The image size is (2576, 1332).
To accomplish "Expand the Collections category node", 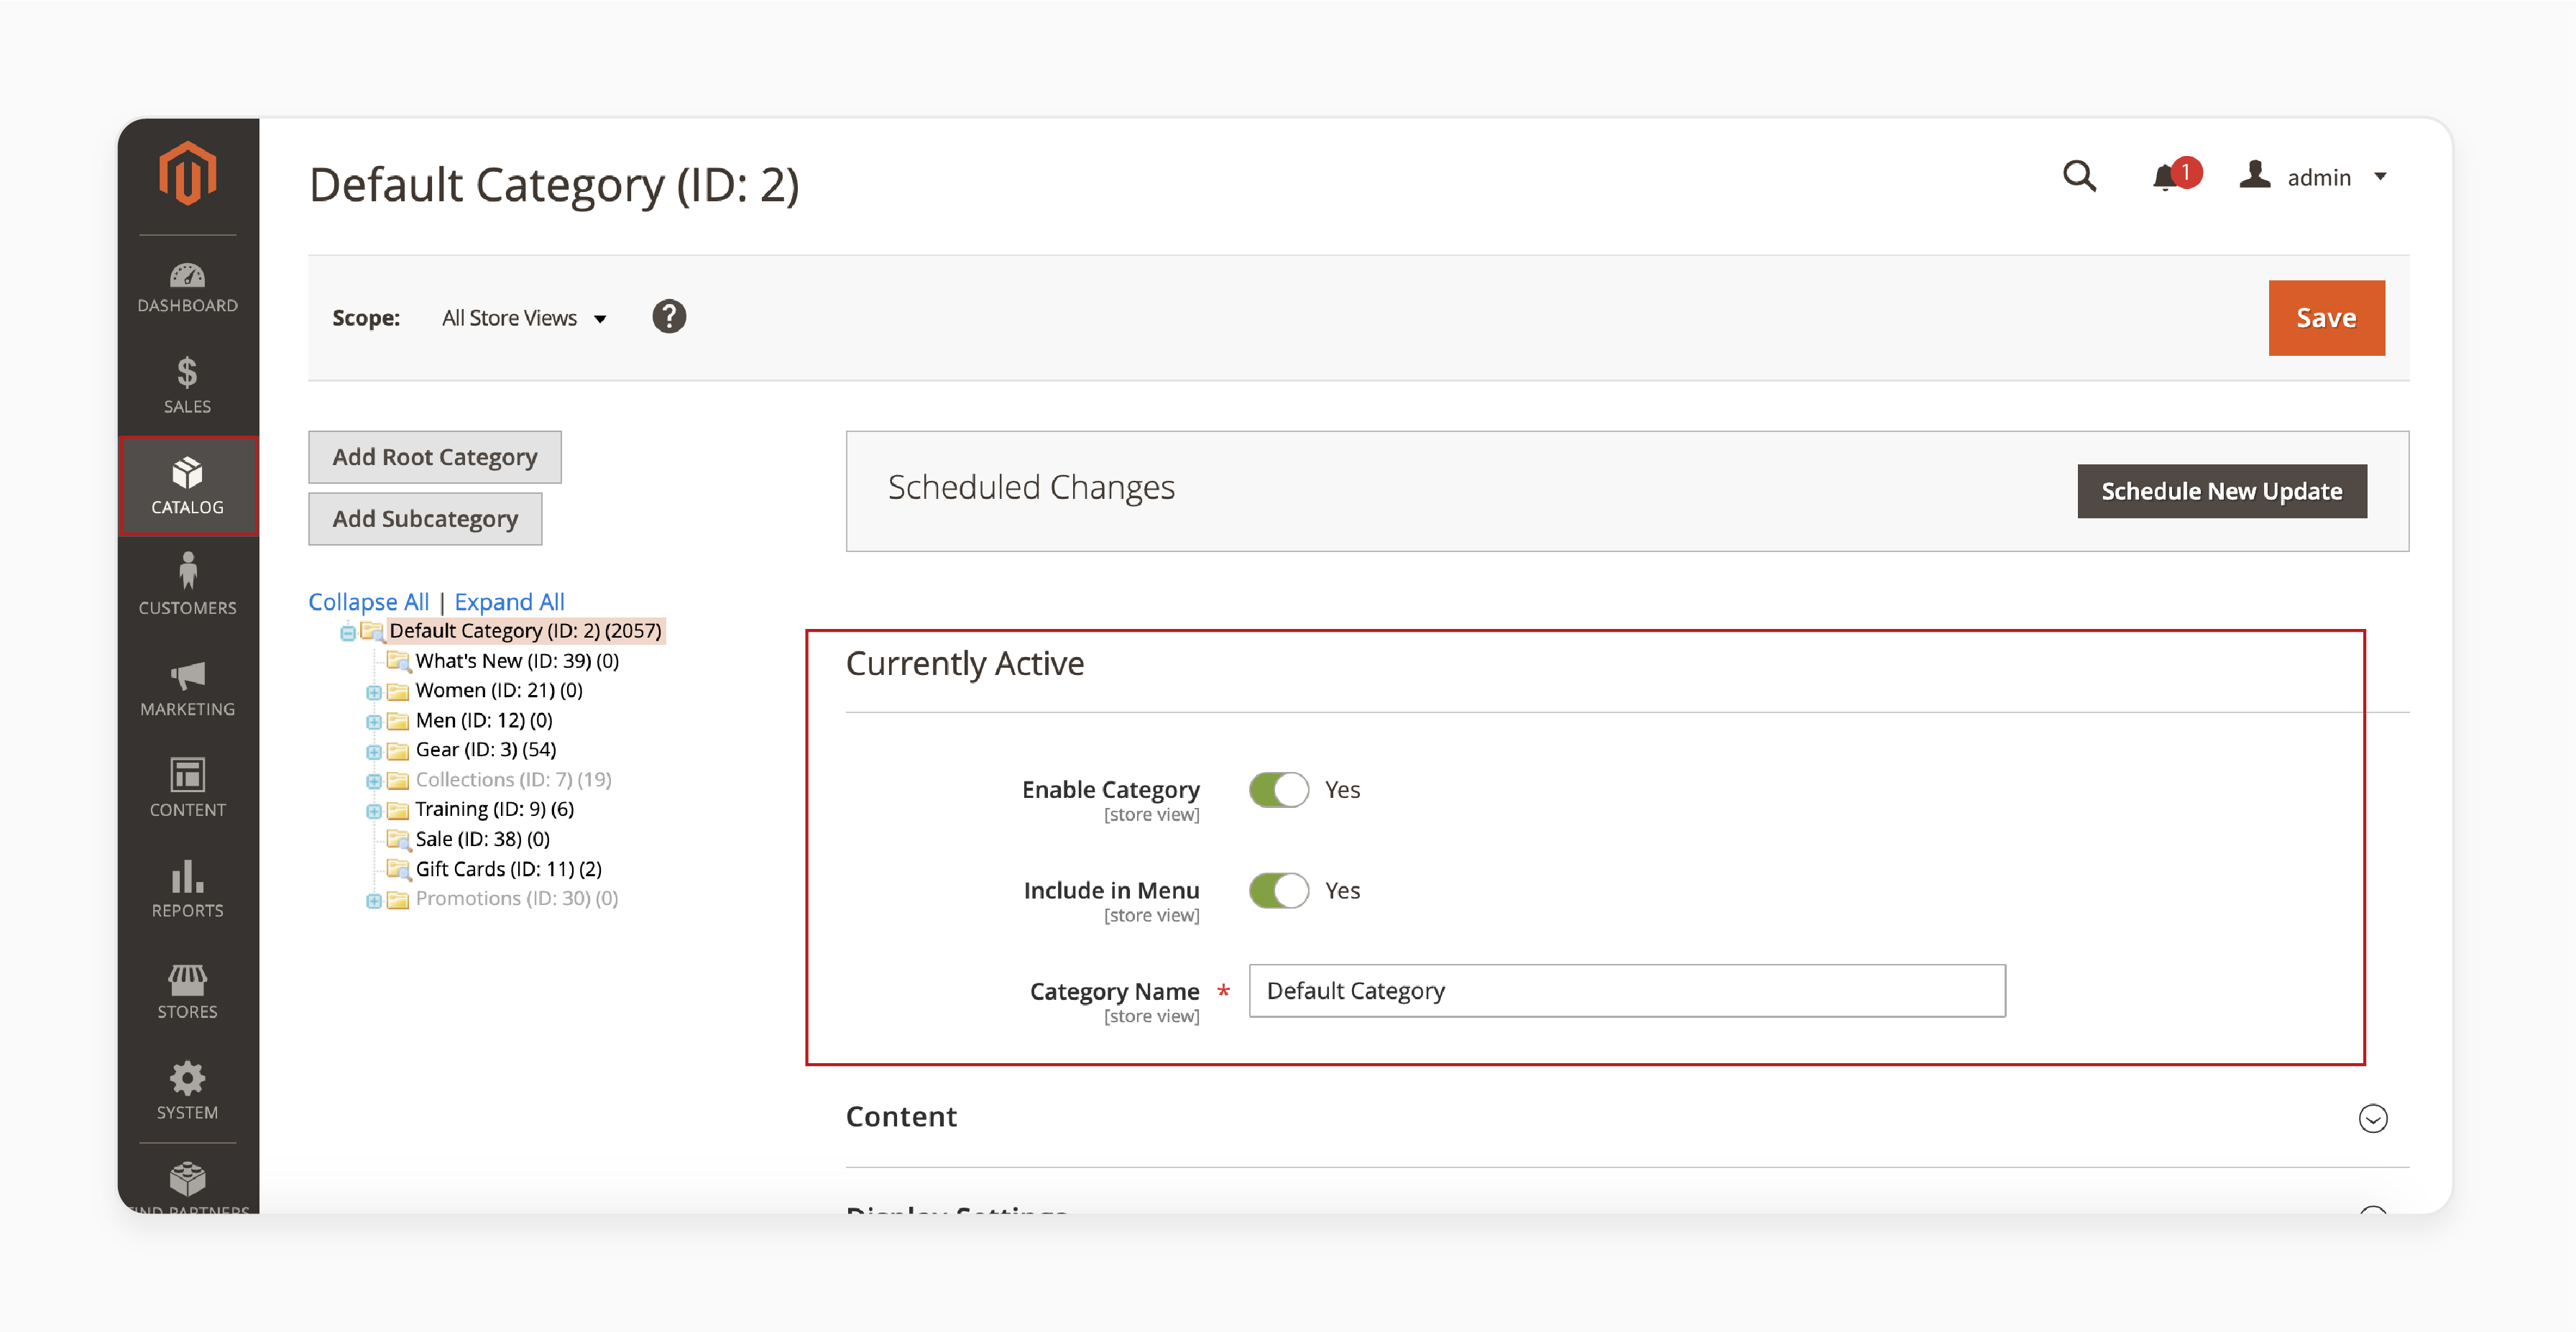I will 373,781.
